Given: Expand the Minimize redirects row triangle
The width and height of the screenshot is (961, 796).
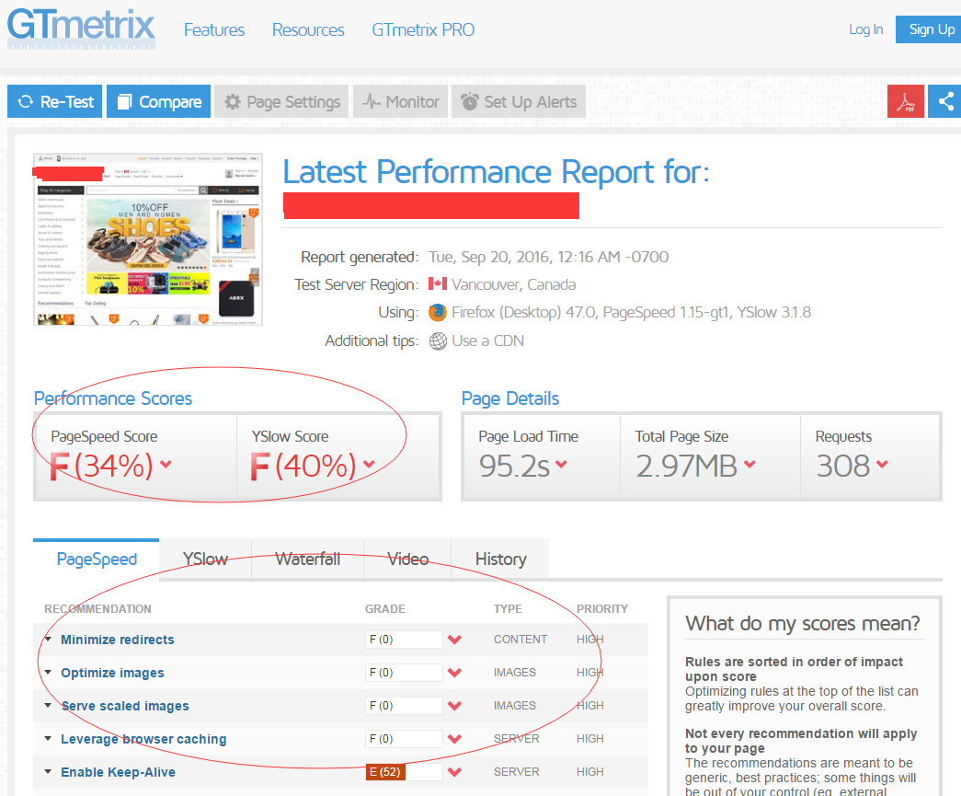Looking at the screenshot, I should click(x=48, y=639).
